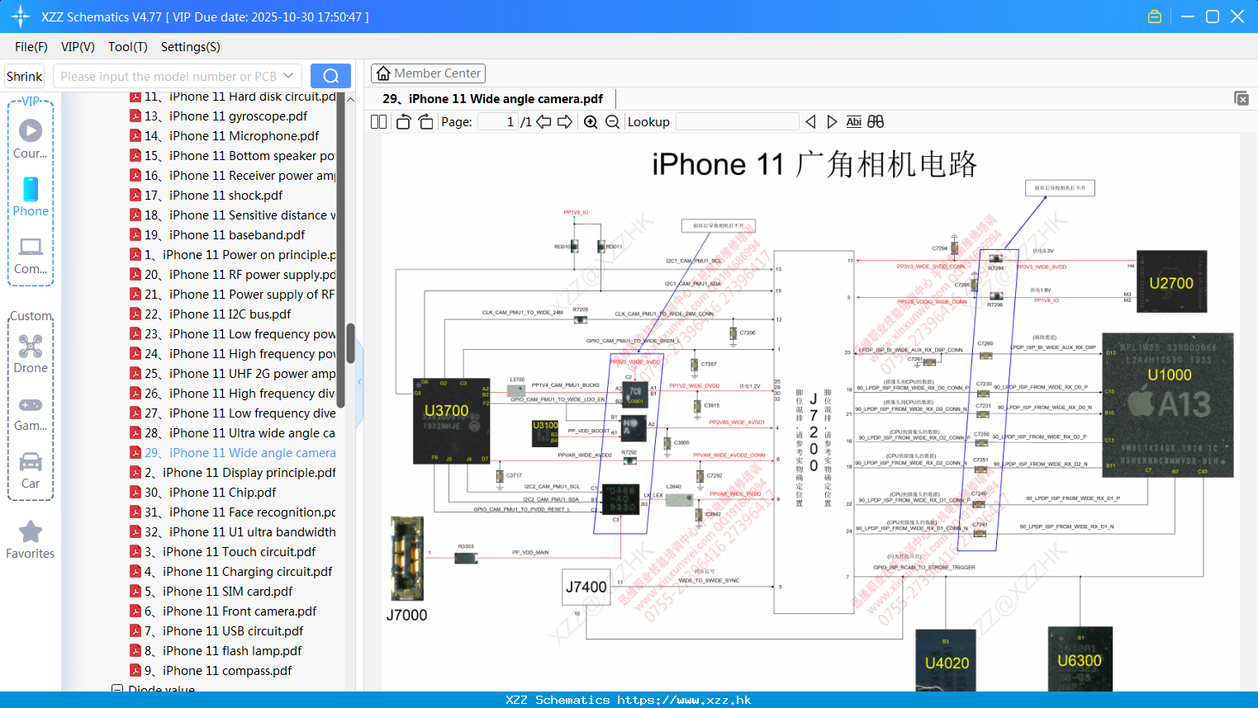1258x708 pixels.
Task: Click the Lookup input field
Action: click(x=738, y=122)
